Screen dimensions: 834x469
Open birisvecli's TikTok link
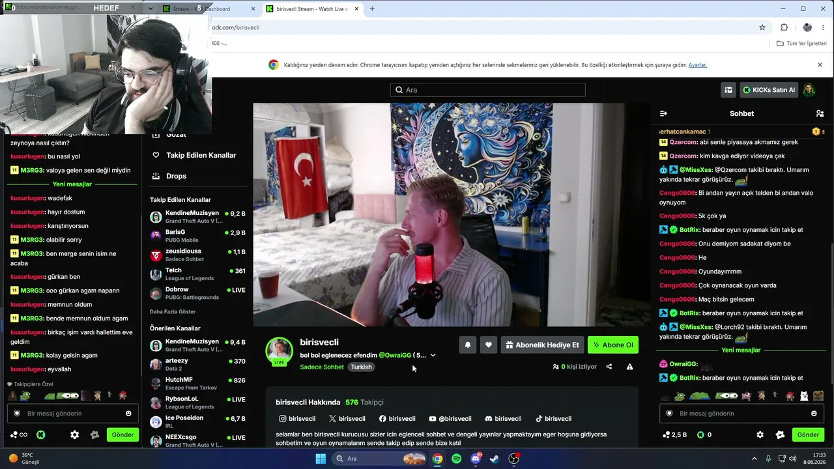[553, 419]
